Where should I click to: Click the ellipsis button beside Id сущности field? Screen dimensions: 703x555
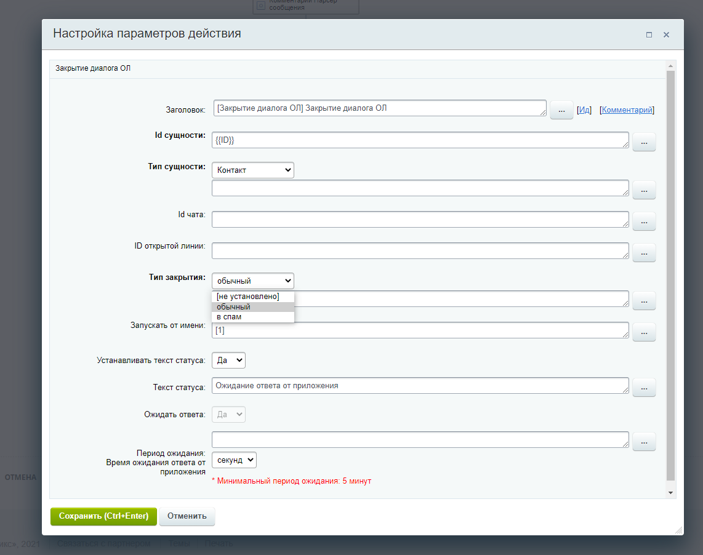[x=644, y=142]
